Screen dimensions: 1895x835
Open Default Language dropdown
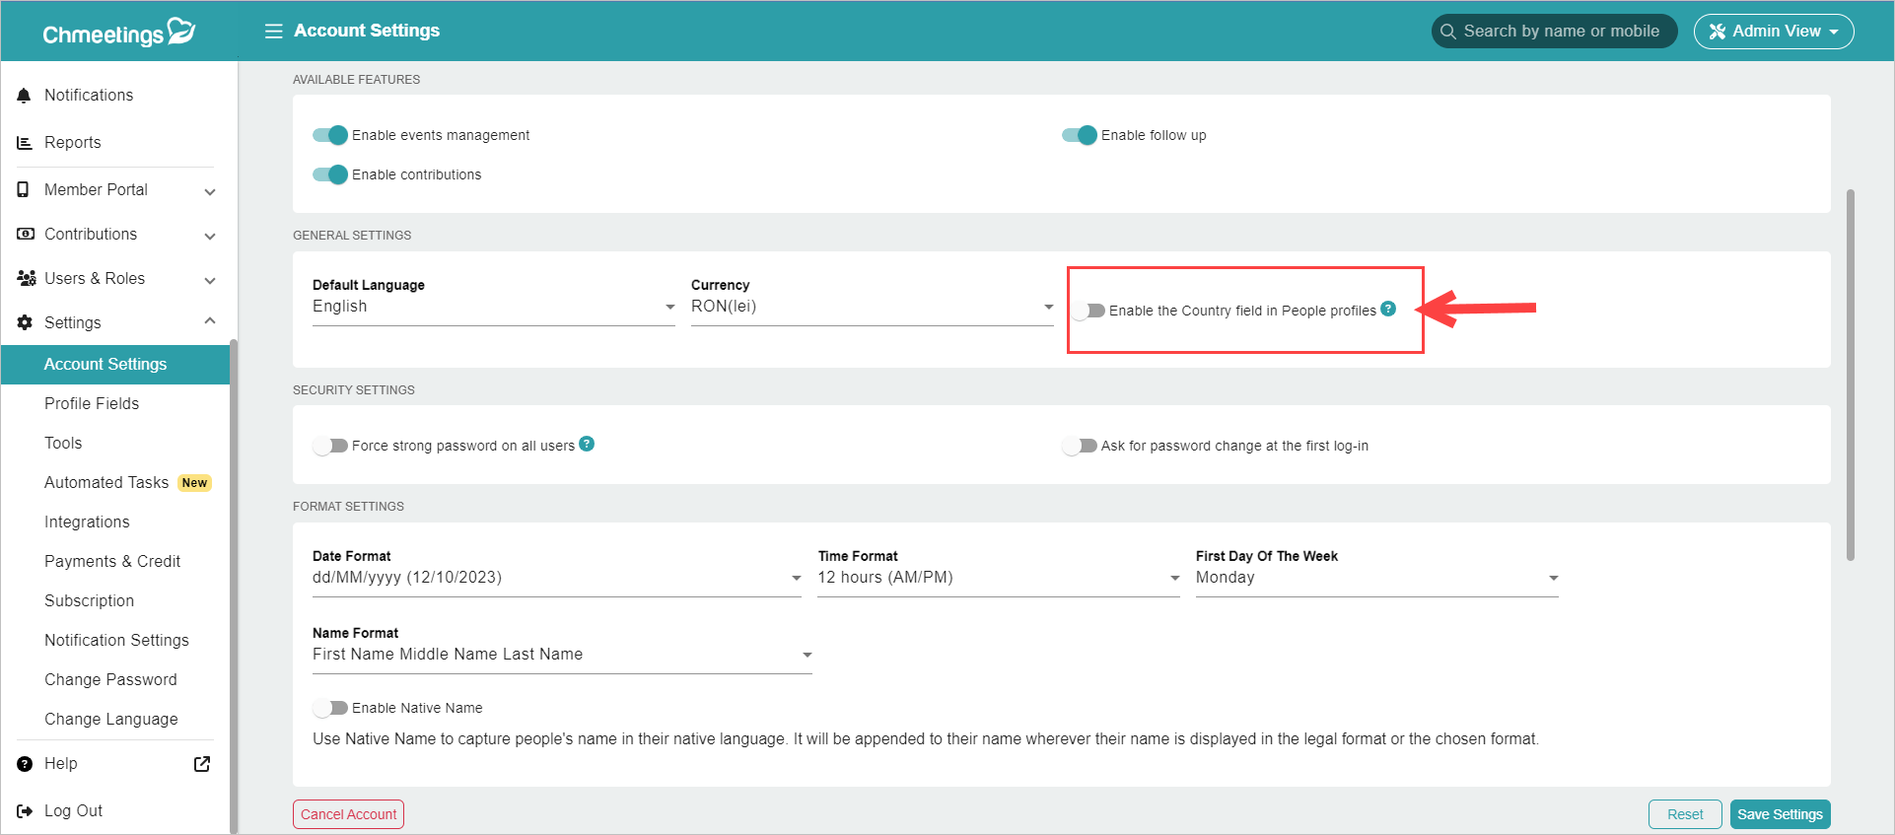coord(494,307)
